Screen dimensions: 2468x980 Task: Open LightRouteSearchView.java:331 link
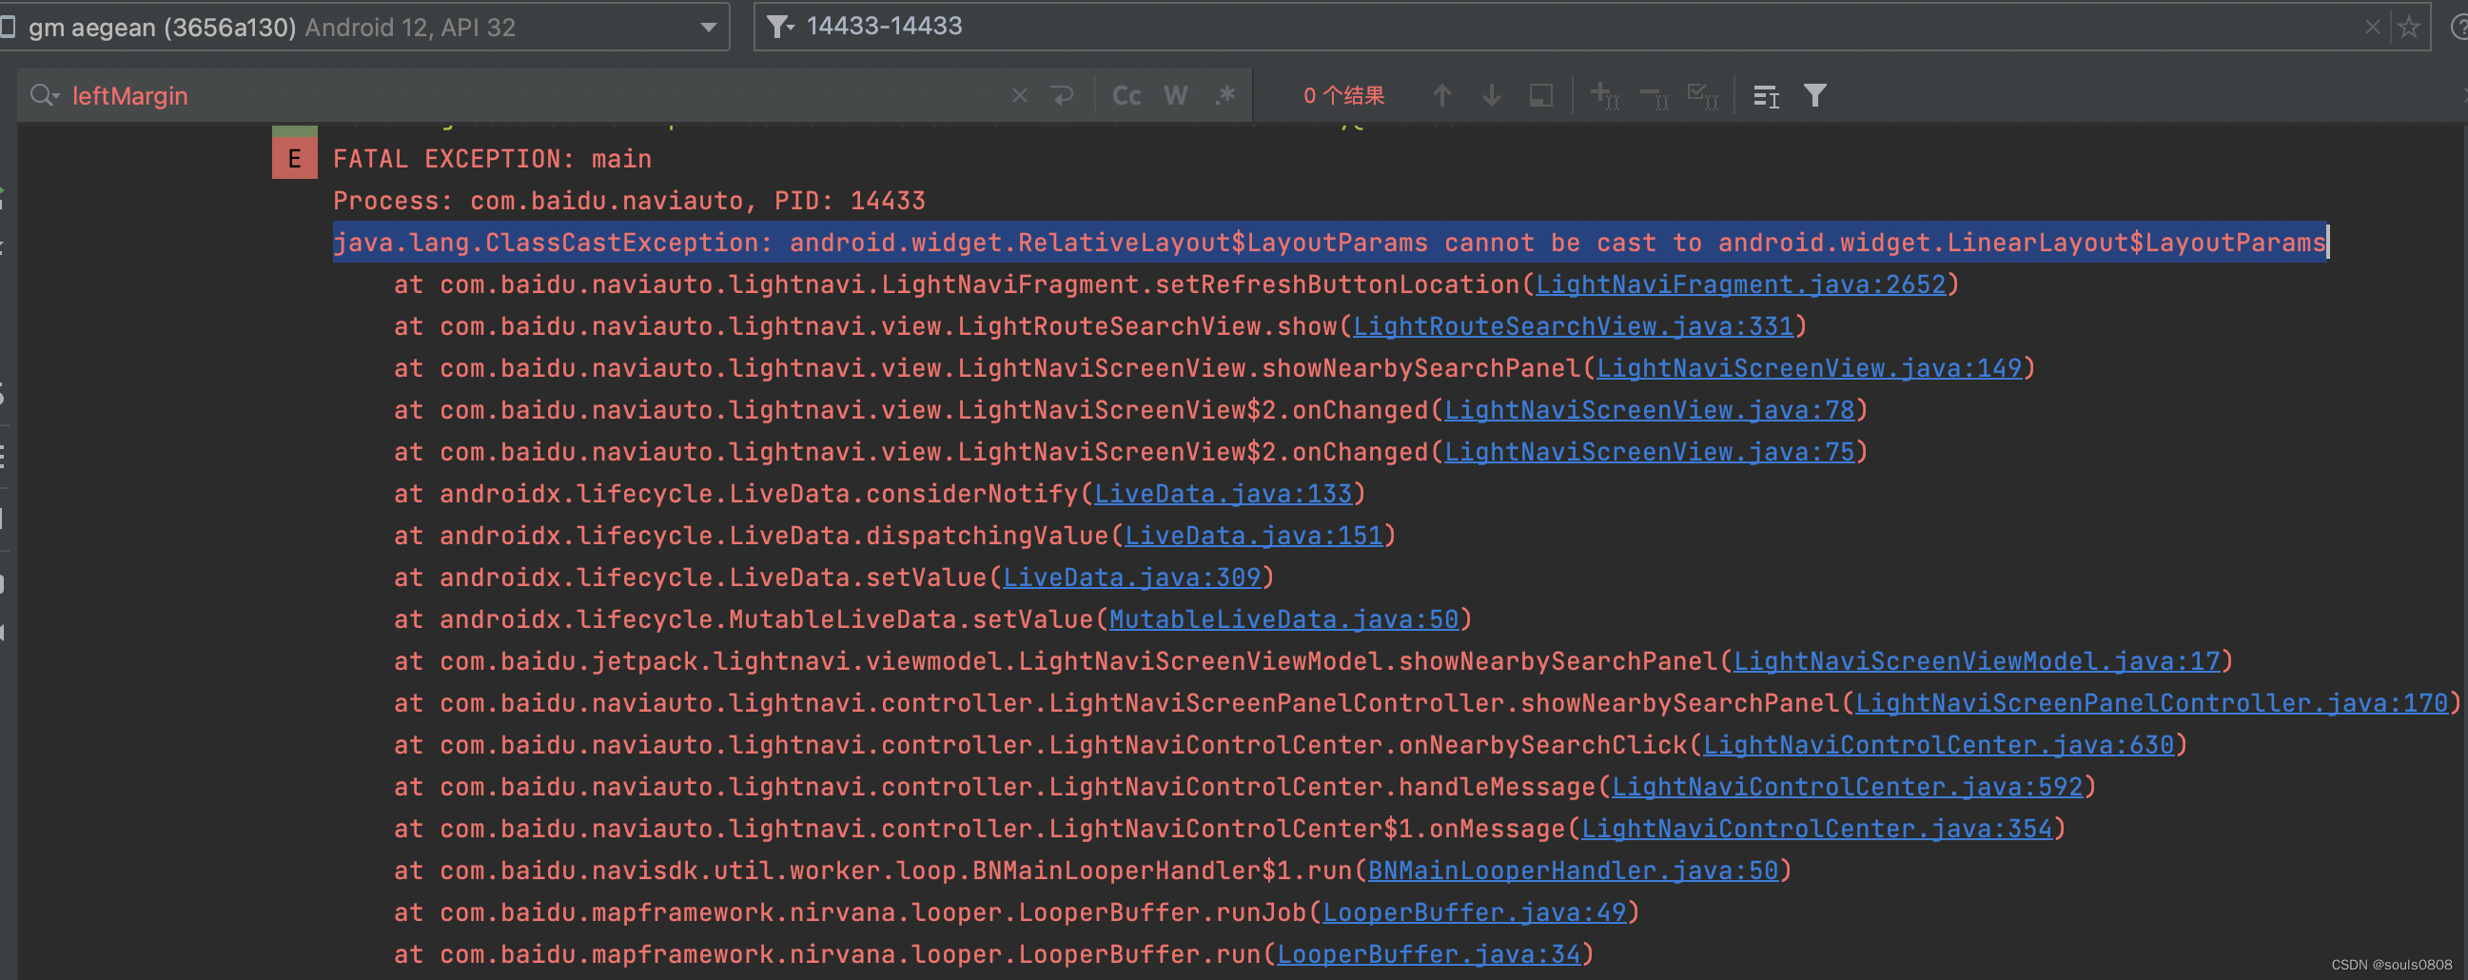tap(1572, 326)
